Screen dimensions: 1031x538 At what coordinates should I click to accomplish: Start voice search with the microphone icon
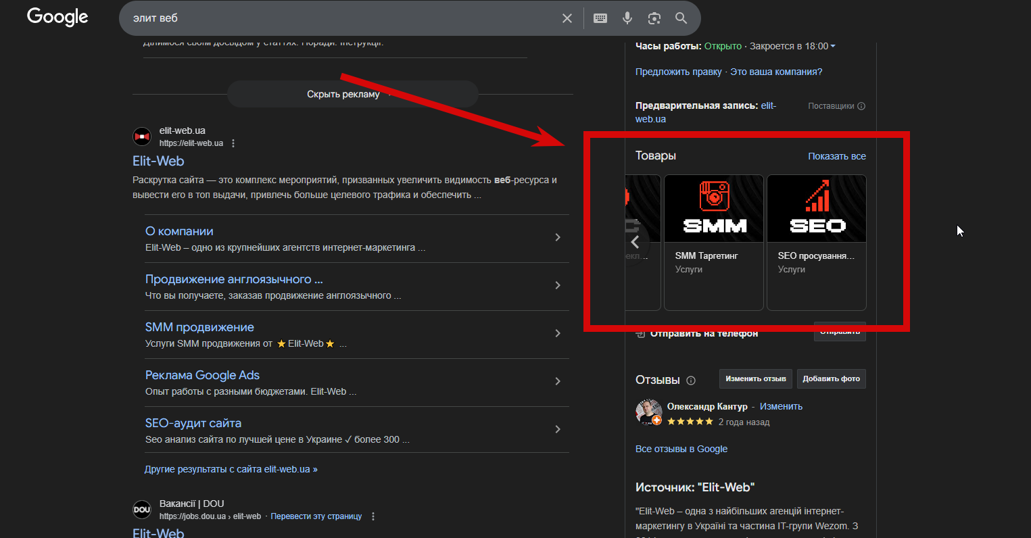(627, 18)
